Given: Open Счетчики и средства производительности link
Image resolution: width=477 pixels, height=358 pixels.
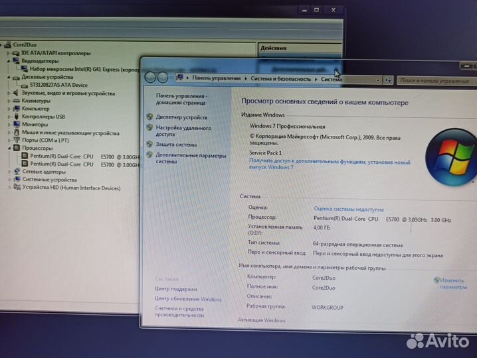Looking at the screenshot, I should pos(179,312).
